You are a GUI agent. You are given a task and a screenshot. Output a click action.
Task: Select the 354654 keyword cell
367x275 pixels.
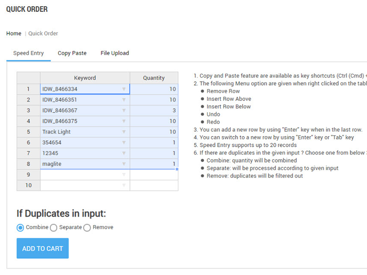(x=85, y=143)
